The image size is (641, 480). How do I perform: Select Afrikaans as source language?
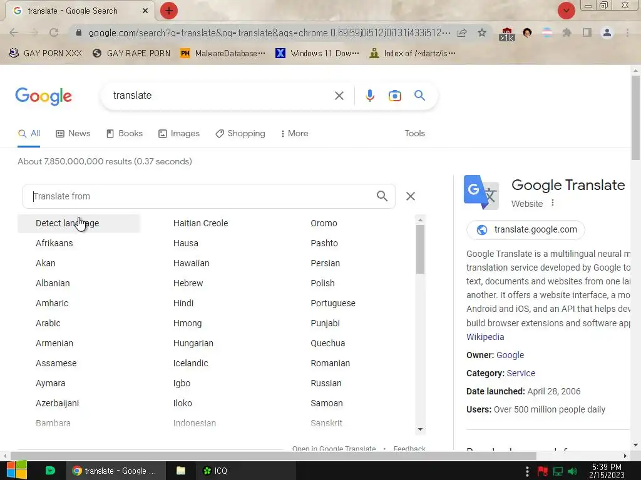(x=54, y=243)
